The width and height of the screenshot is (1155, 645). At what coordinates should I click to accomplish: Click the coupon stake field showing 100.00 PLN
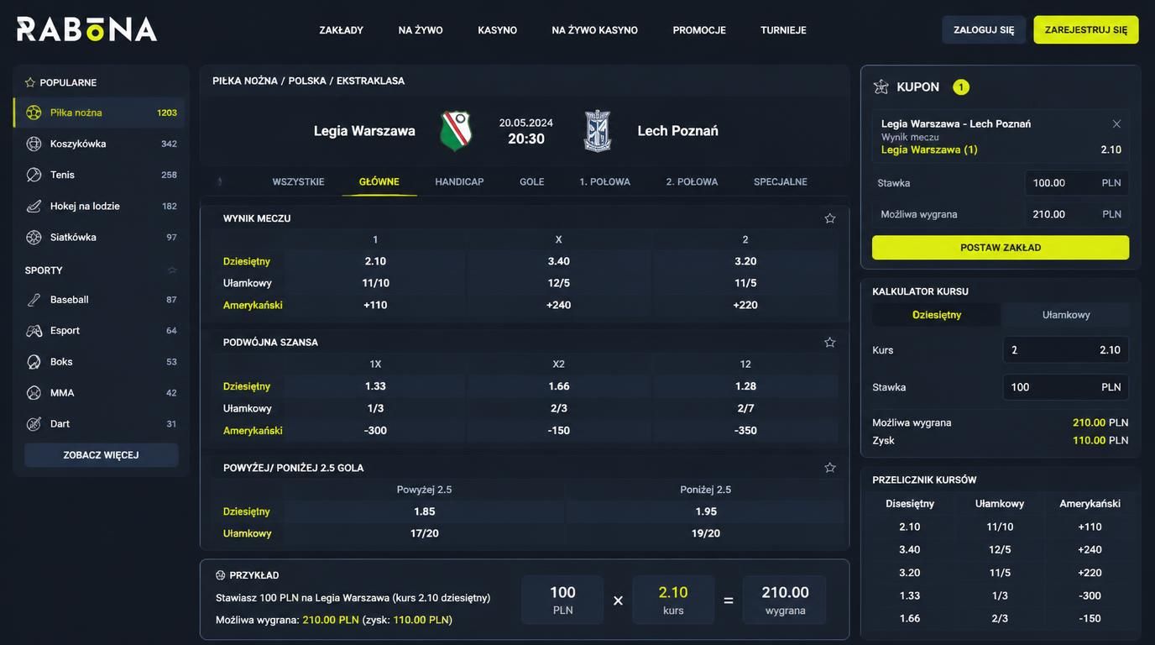coord(1077,183)
